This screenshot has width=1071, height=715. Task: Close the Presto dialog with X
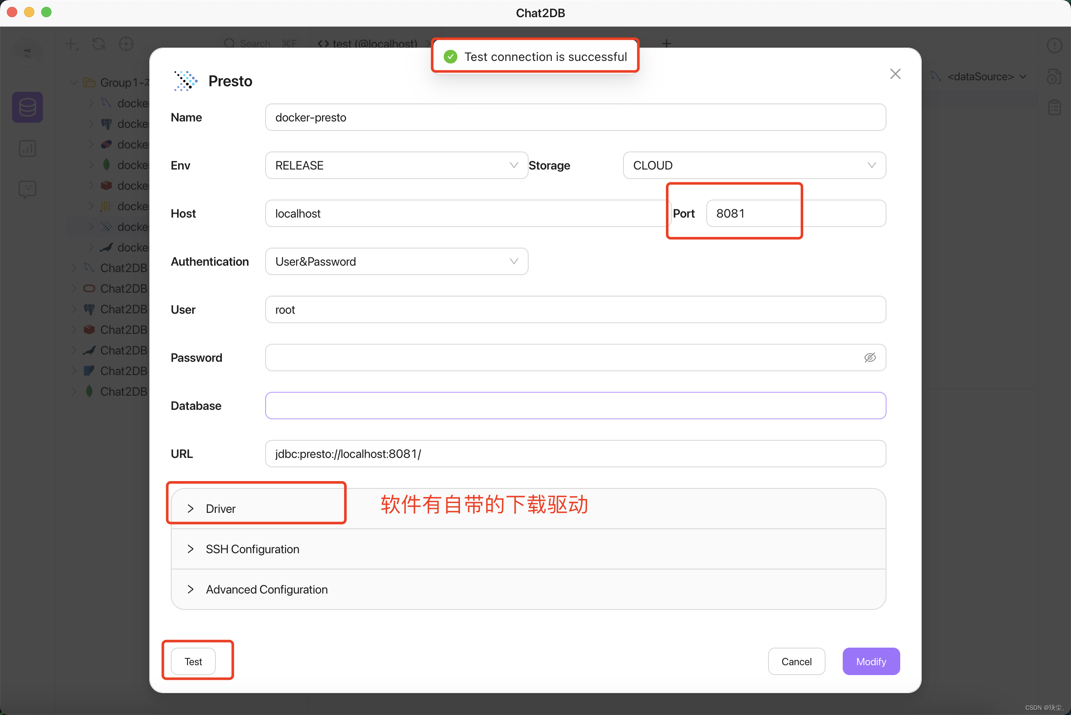pos(895,74)
